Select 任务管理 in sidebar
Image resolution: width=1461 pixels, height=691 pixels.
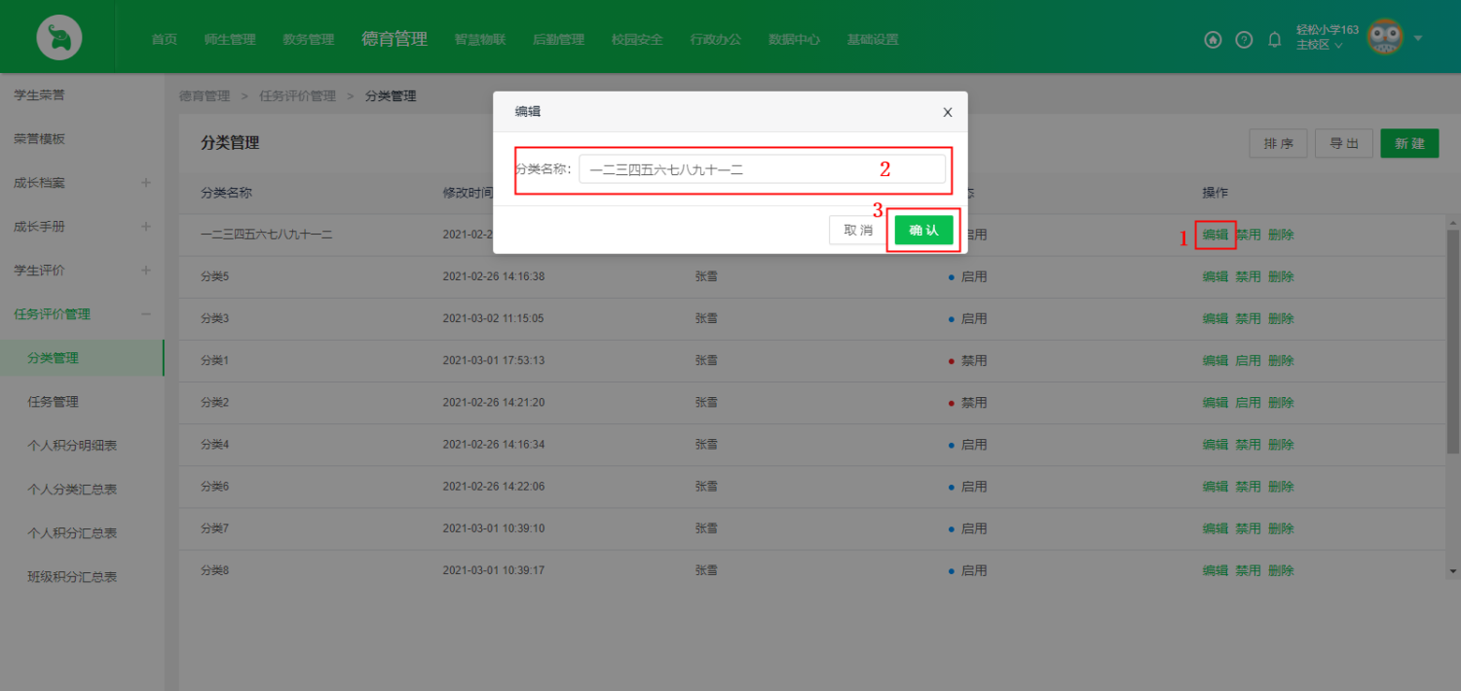[53, 402]
